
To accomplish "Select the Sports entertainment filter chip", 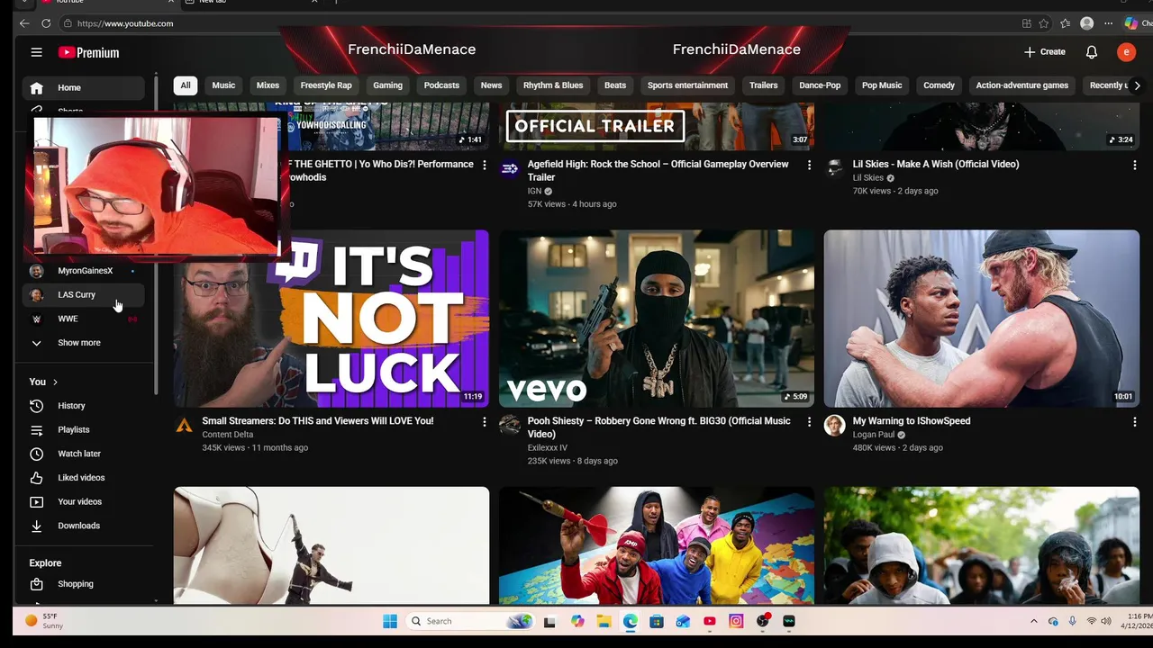I will click(x=687, y=85).
